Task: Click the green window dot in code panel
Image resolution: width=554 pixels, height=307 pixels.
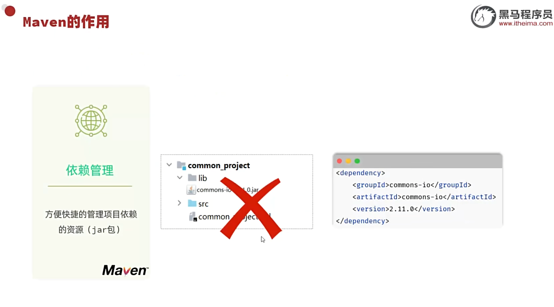Action: click(357, 161)
